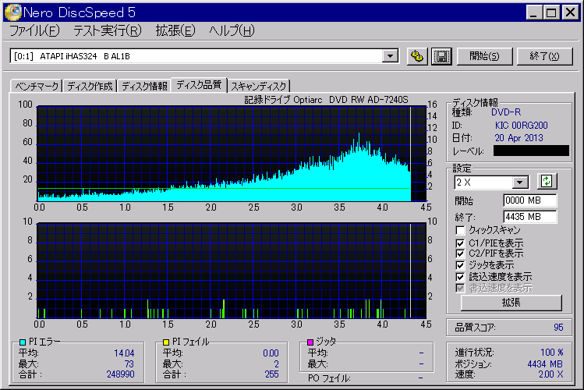Screen dimensions: 584x390
Task: Click the 拡張 button in settings
Action: 511,303
